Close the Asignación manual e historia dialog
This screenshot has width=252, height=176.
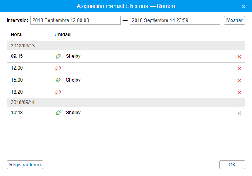click(244, 6)
